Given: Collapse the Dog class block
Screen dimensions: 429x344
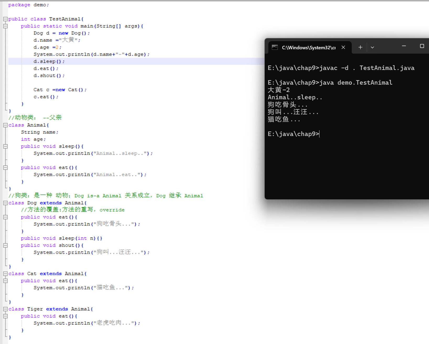Looking at the screenshot, I should (x=5, y=203).
